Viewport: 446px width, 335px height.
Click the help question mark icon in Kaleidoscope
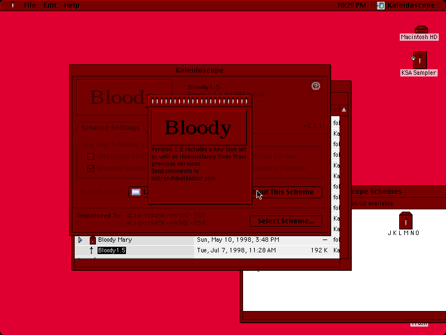tap(316, 86)
